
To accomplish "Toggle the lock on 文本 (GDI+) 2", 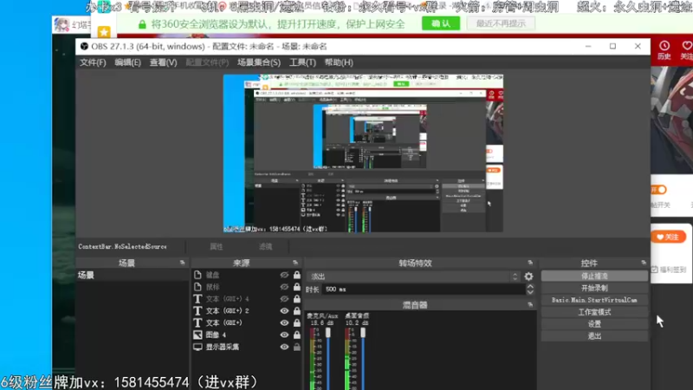I will [x=297, y=311].
